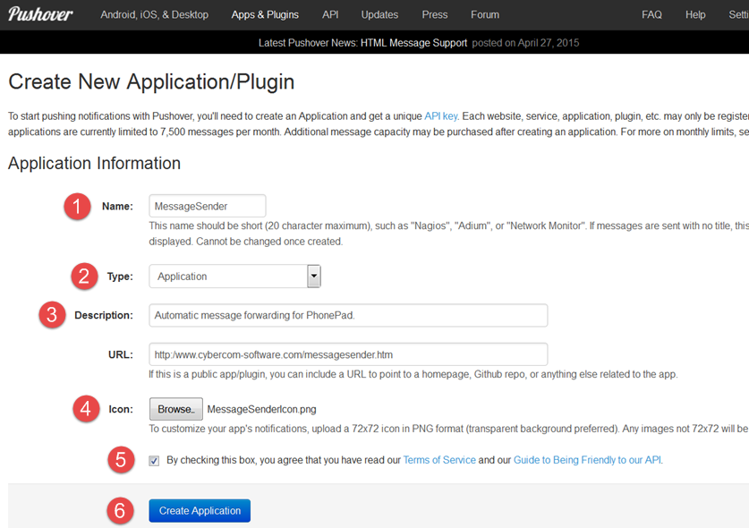Click the Application Information heading
This screenshot has height=528, width=749.
pyautogui.click(x=95, y=164)
